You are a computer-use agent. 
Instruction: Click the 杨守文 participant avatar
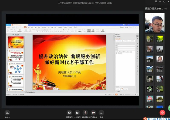[160, 49]
